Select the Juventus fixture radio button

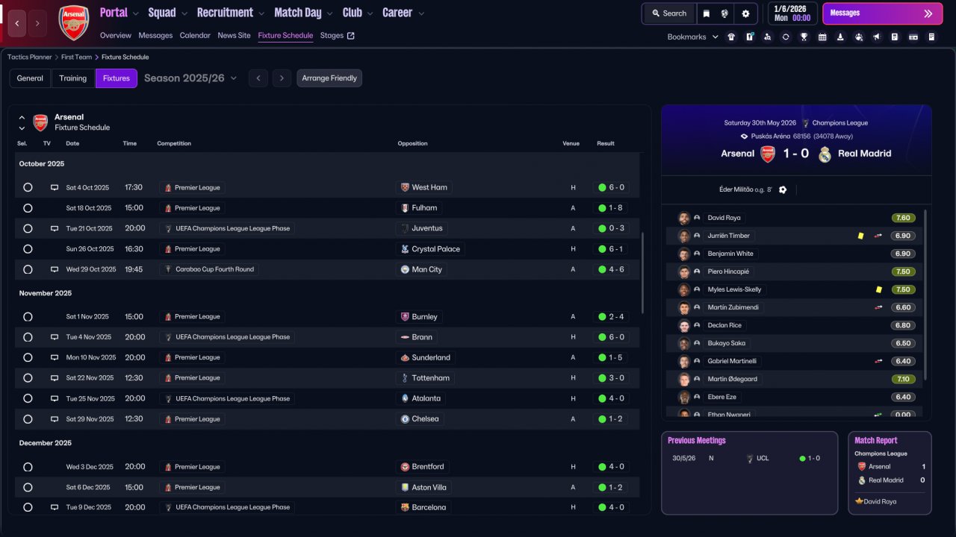click(x=28, y=229)
